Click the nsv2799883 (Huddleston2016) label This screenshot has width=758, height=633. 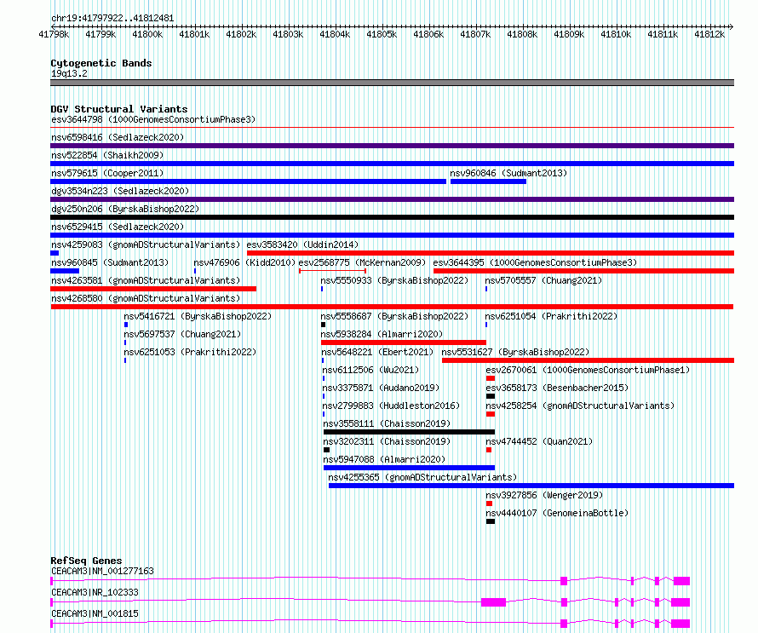point(391,406)
